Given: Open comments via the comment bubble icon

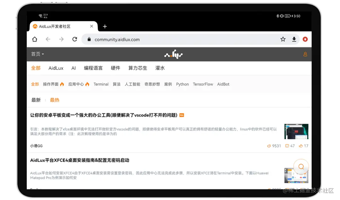Looking at the screenshot, I should point(287,146).
